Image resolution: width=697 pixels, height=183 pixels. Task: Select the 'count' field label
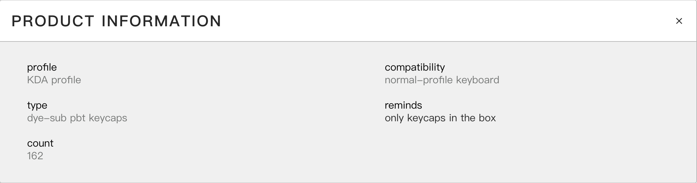click(x=40, y=143)
